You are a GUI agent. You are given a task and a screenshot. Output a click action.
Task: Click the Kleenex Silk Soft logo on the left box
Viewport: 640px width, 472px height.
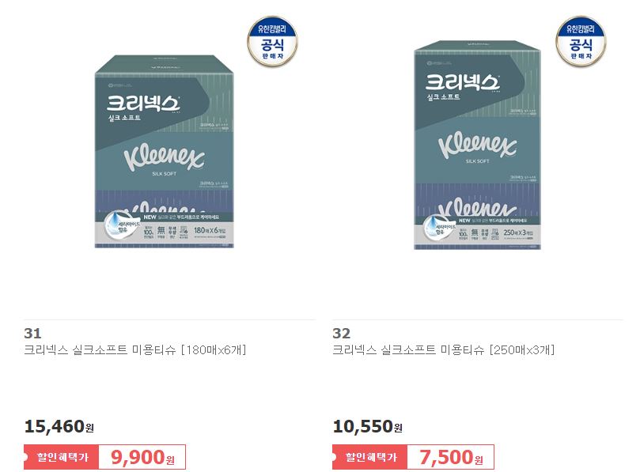point(164,160)
